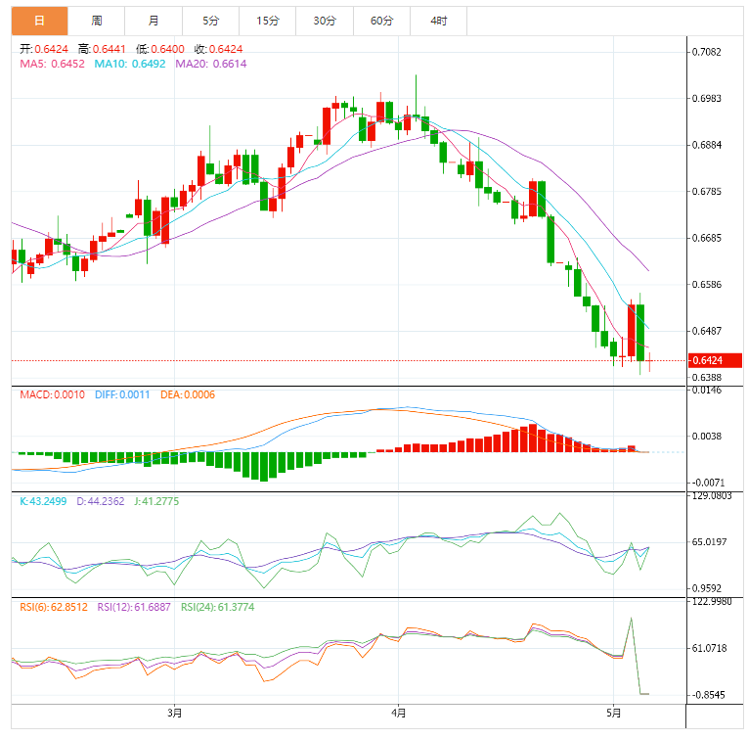Viewport: 748px width, 739px height.
Task: Click the 4月 date axis label
Action: point(398,714)
